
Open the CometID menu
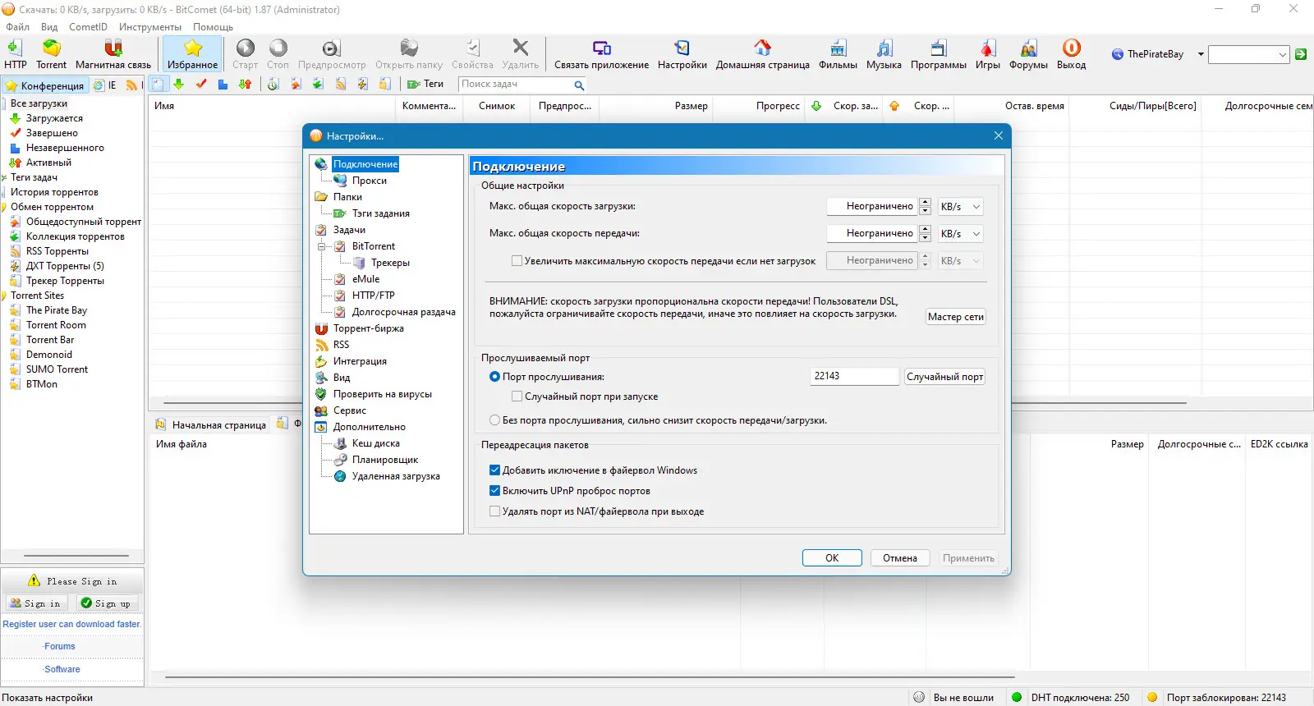coord(88,27)
